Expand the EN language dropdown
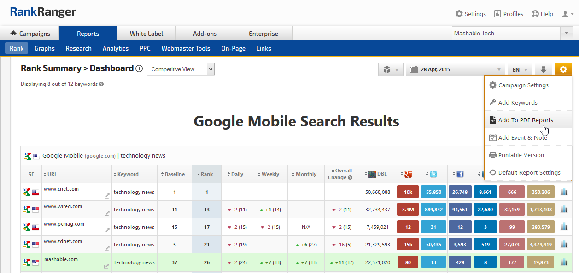 coord(520,70)
